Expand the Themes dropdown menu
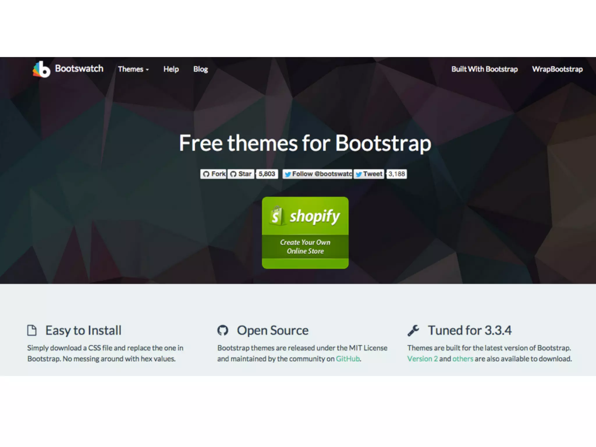Viewport: 596px width, 447px height. tap(133, 69)
